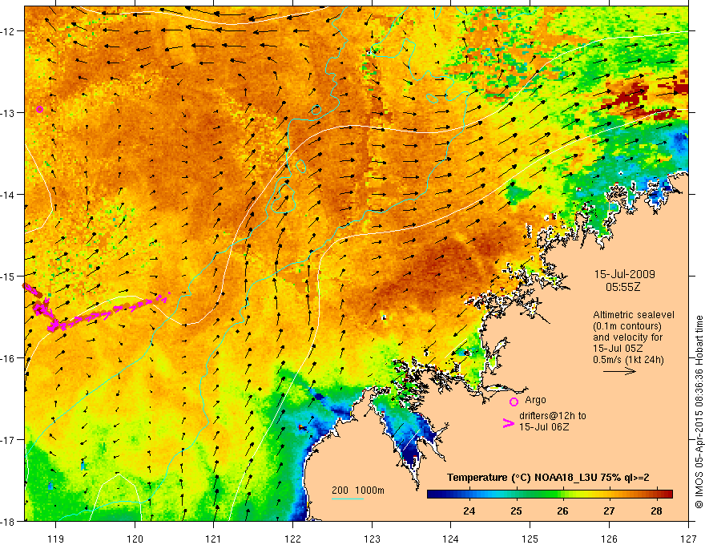Click the '(0.1m contours)' text
Image resolution: width=705 pixels, height=545 pixels.
[626, 326]
